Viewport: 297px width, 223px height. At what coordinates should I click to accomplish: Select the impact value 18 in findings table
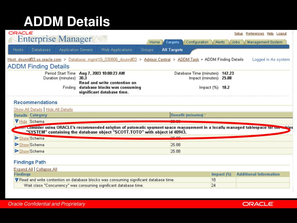[213, 180]
